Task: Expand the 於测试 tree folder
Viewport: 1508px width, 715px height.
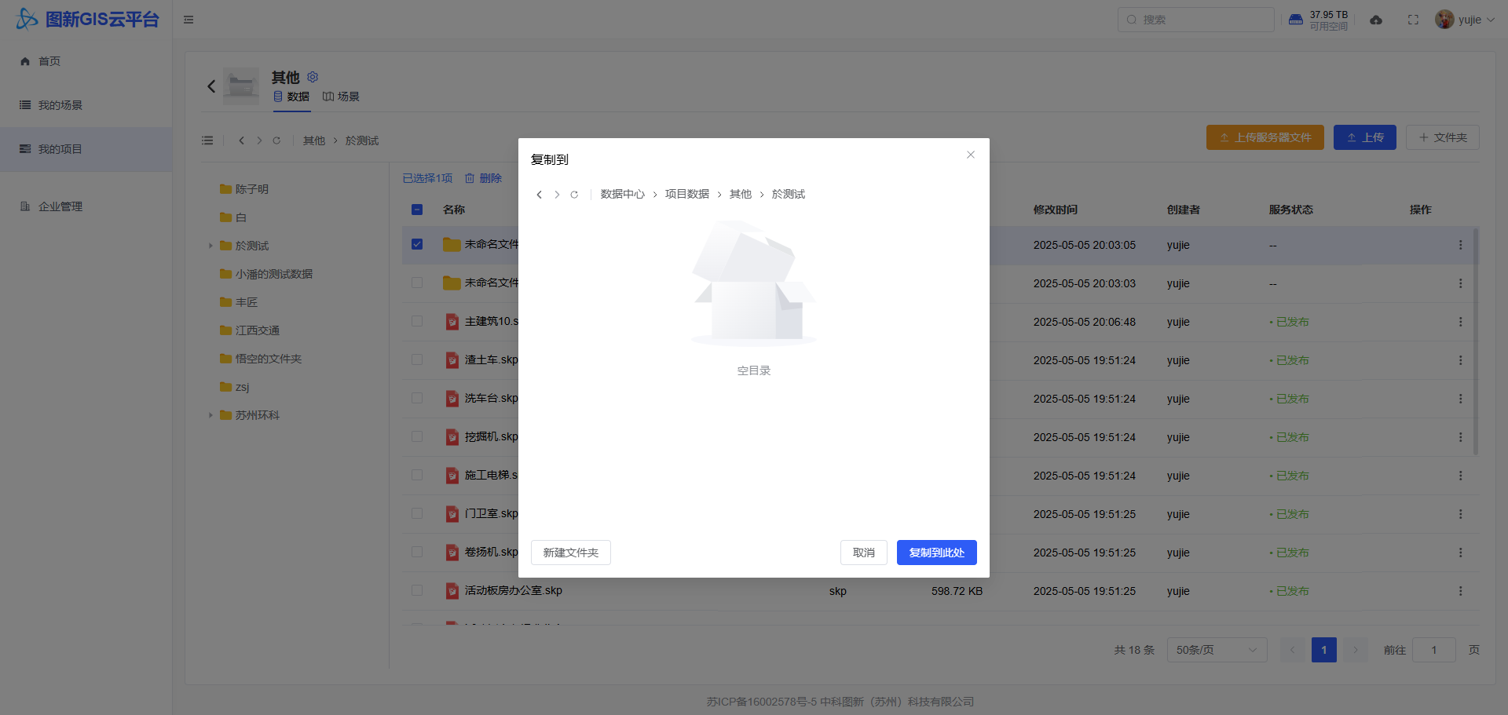Action: click(210, 246)
